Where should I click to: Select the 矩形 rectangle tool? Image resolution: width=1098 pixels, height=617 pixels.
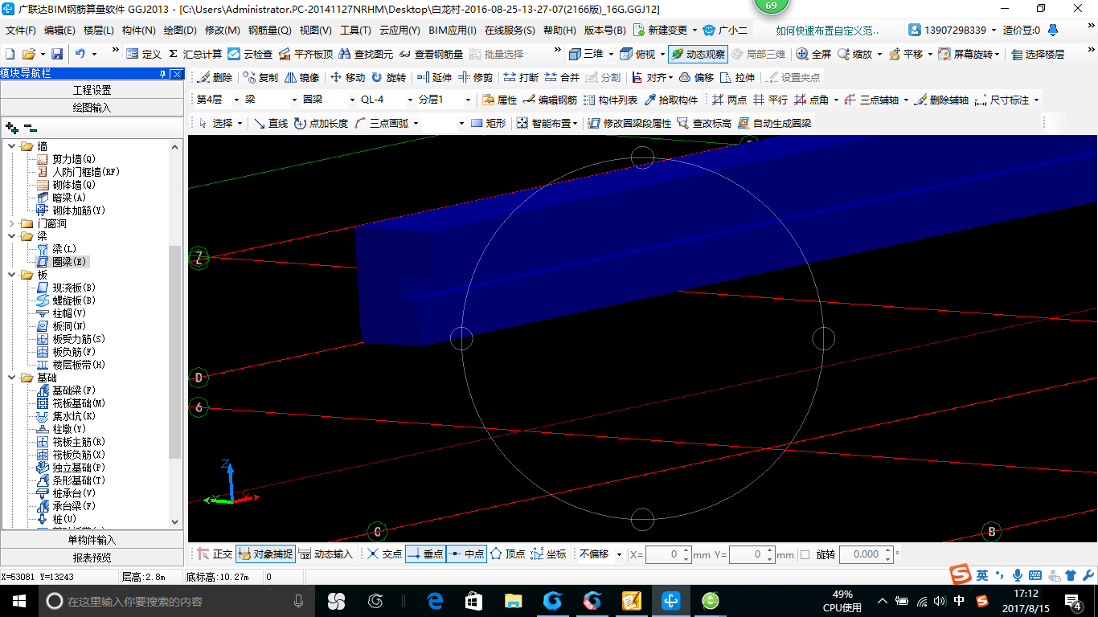coord(489,123)
